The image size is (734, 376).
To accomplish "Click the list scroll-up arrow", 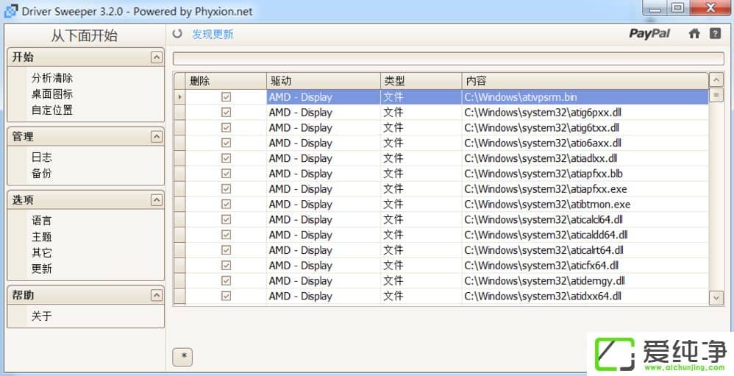I will [x=716, y=80].
